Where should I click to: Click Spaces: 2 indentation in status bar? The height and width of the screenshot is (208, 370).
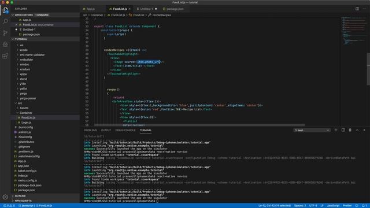coord(300,206)
